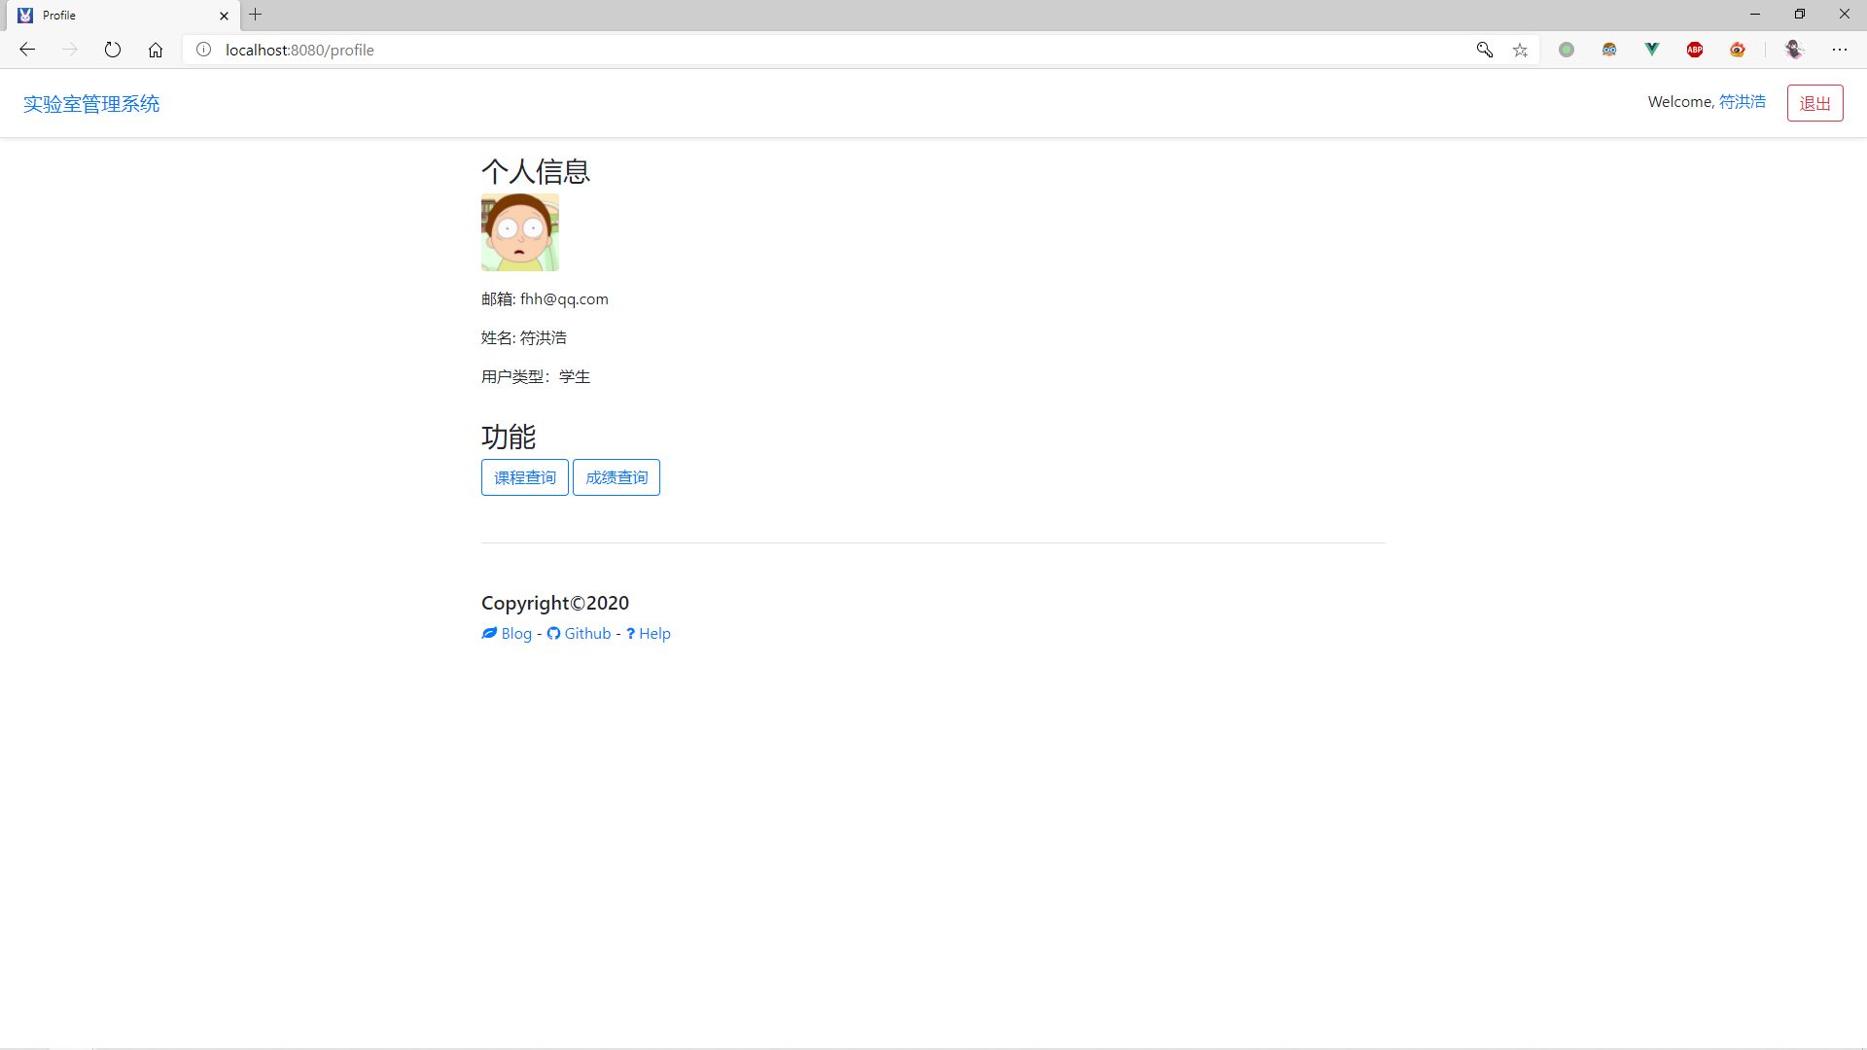The image size is (1867, 1050).
Task: Open the saved passwords key icon
Action: [x=1485, y=50]
